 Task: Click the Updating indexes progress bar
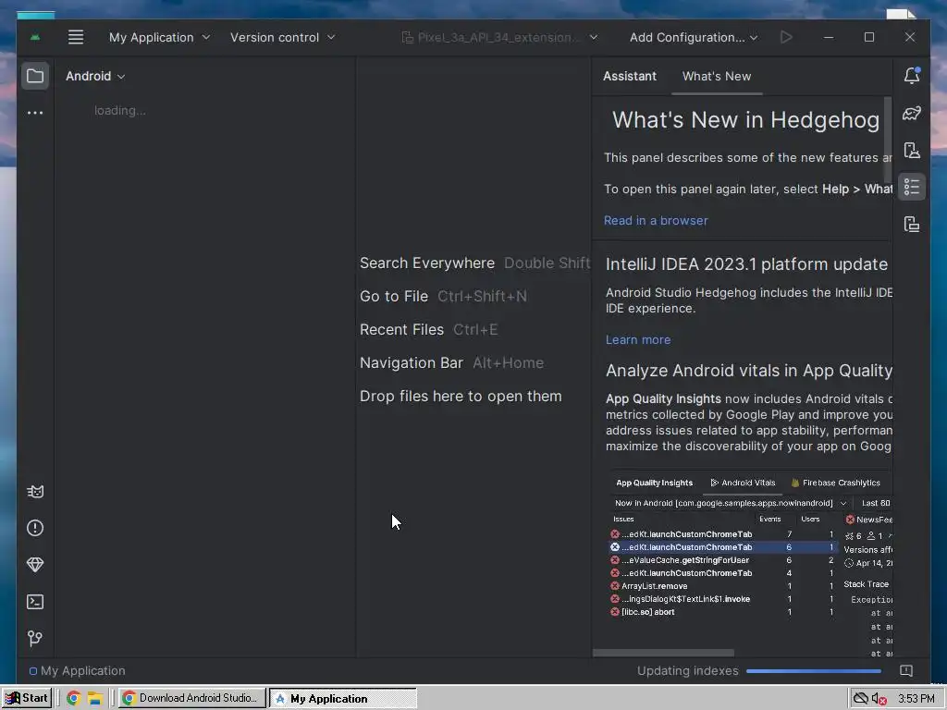click(814, 671)
